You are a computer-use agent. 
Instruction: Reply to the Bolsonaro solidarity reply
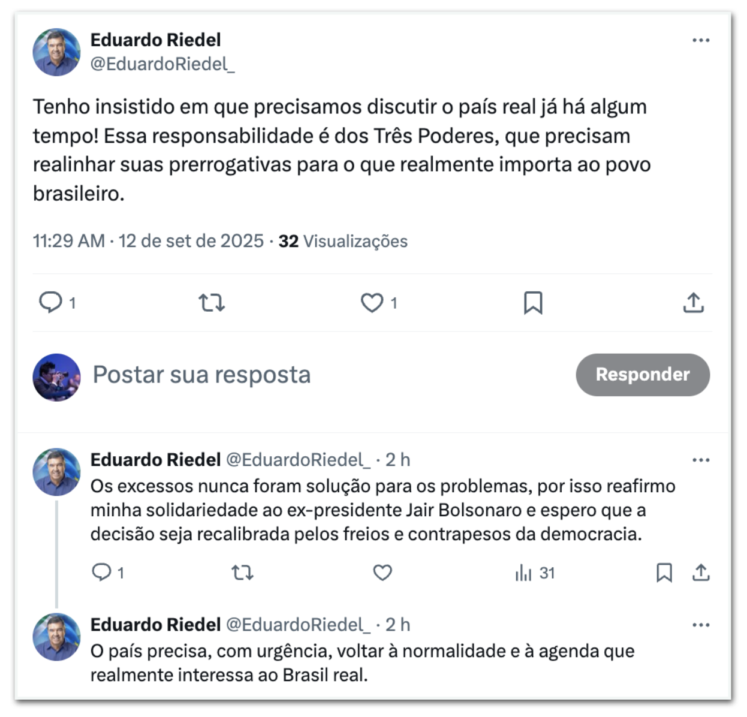[x=101, y=573]
